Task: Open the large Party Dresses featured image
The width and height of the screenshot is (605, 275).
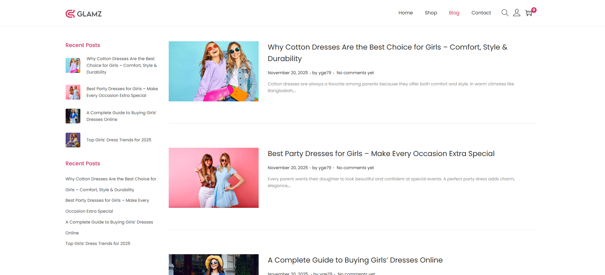Action: [x=214, y=178]
